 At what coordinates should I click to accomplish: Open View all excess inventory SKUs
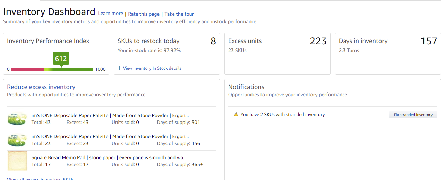coord(40,179)
